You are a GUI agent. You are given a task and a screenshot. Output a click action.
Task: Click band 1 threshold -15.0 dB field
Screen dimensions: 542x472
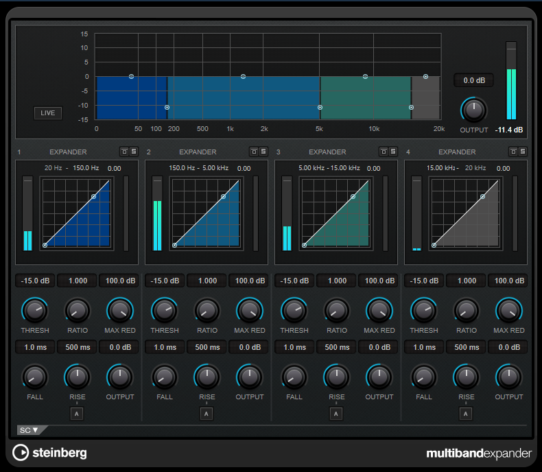point(35,281)
